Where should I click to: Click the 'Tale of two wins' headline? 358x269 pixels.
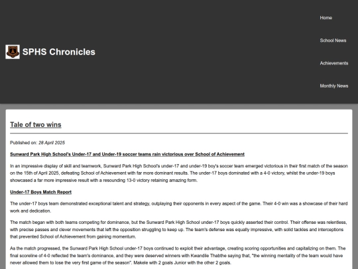click(x=36, y=125)
